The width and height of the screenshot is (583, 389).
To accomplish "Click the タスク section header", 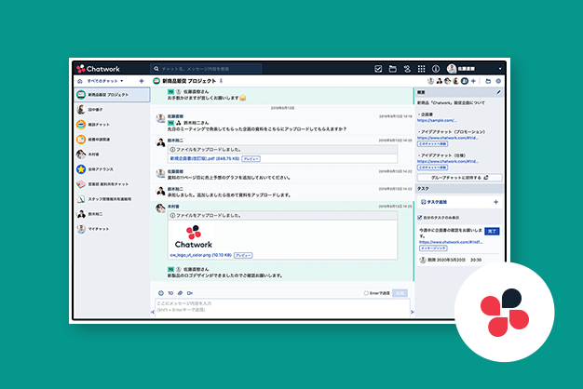I will coord(459,189).
